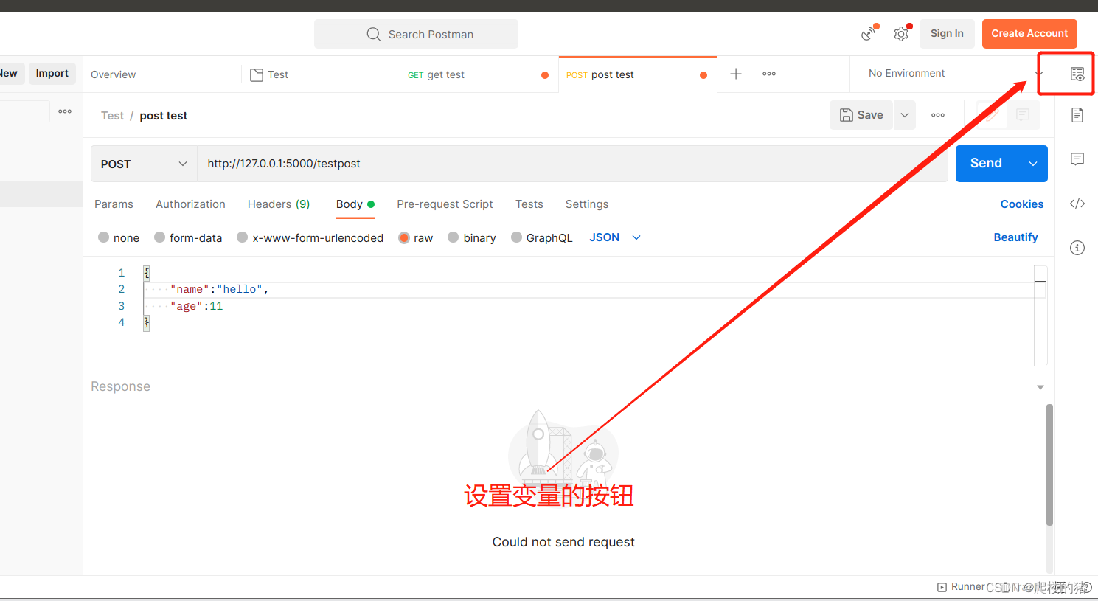
Task: Open the Cookies link
Action: [x=1022, y=204]
